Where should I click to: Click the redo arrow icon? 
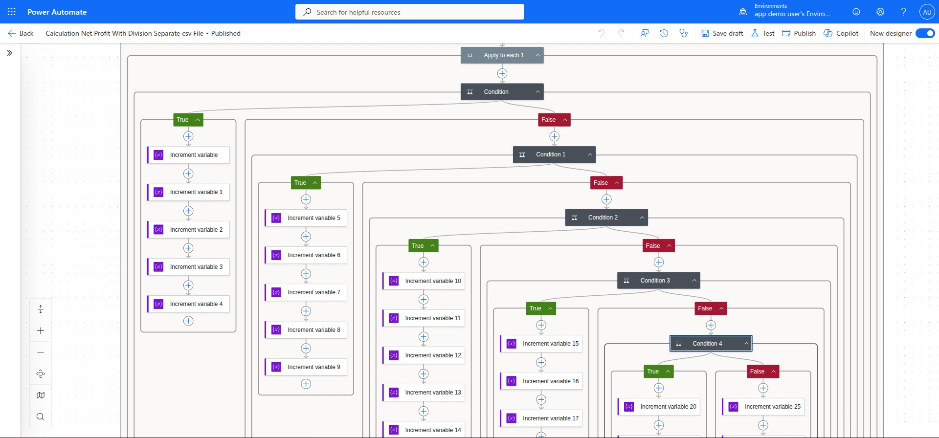coord(621,33)
